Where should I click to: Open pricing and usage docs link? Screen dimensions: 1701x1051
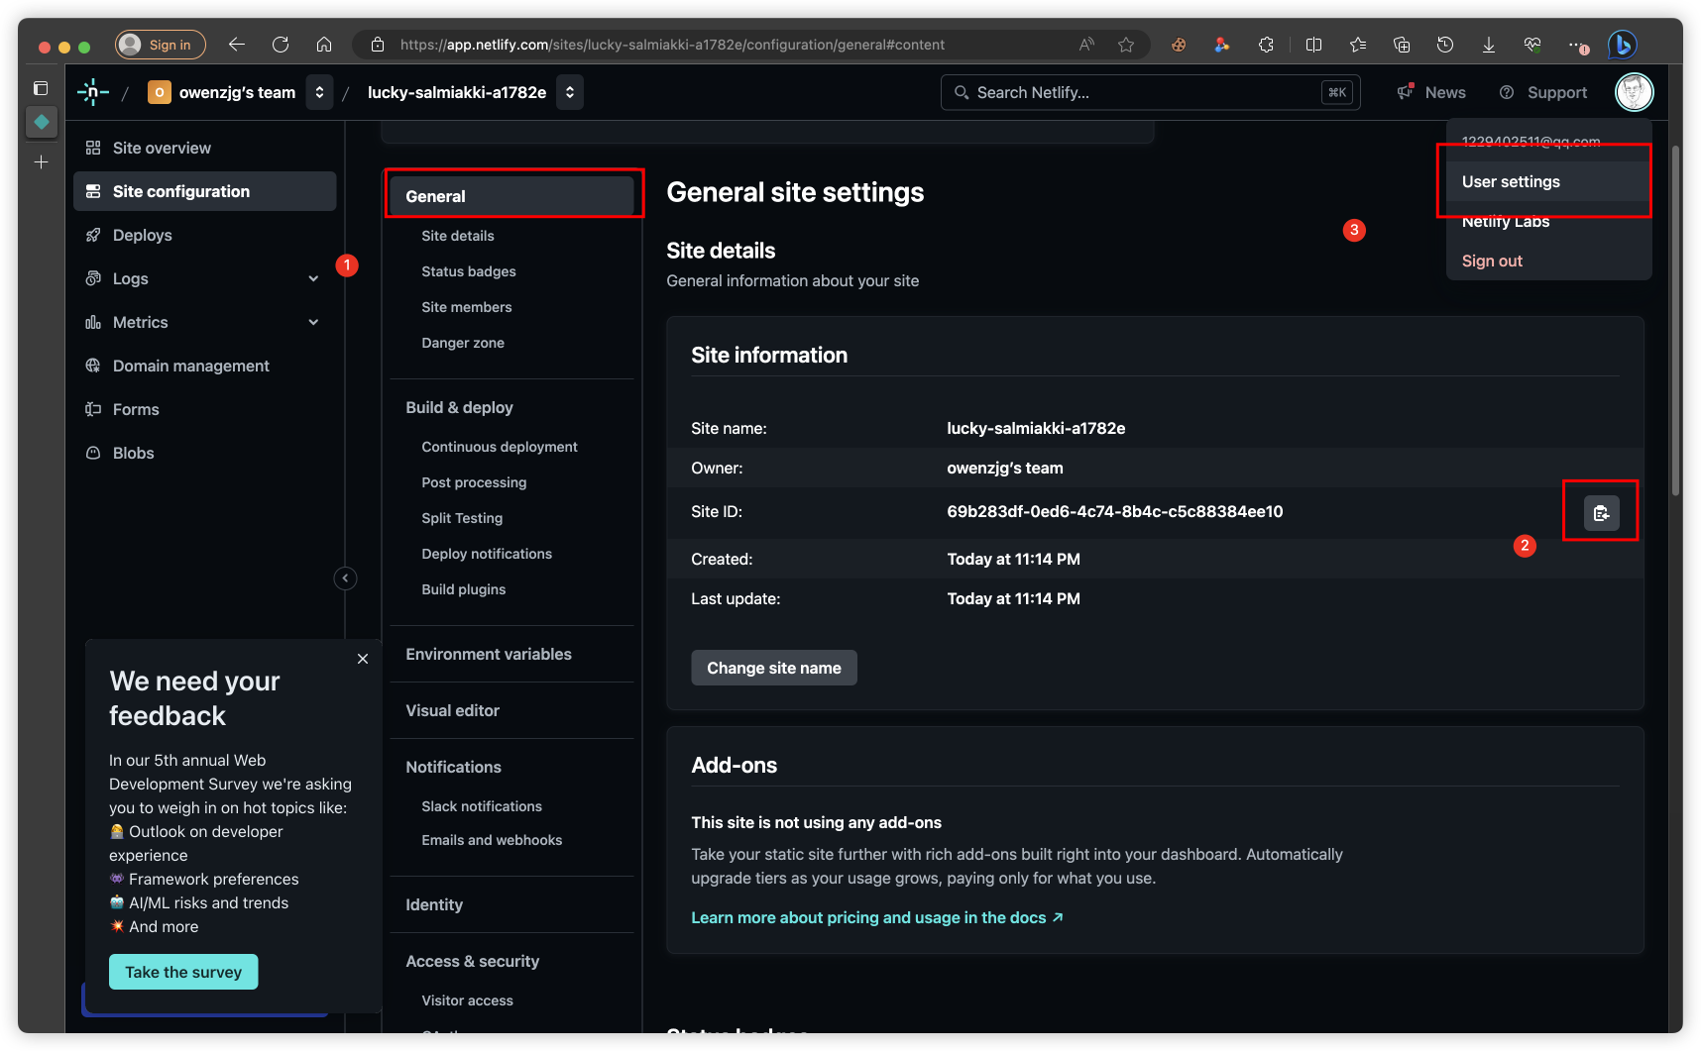click(877, 917)
